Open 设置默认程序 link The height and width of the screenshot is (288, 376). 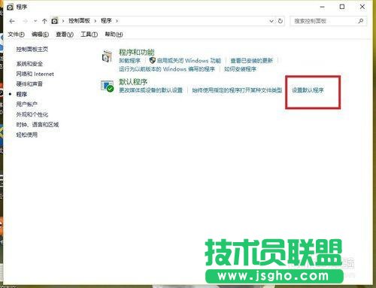click(x=308, y=90)
